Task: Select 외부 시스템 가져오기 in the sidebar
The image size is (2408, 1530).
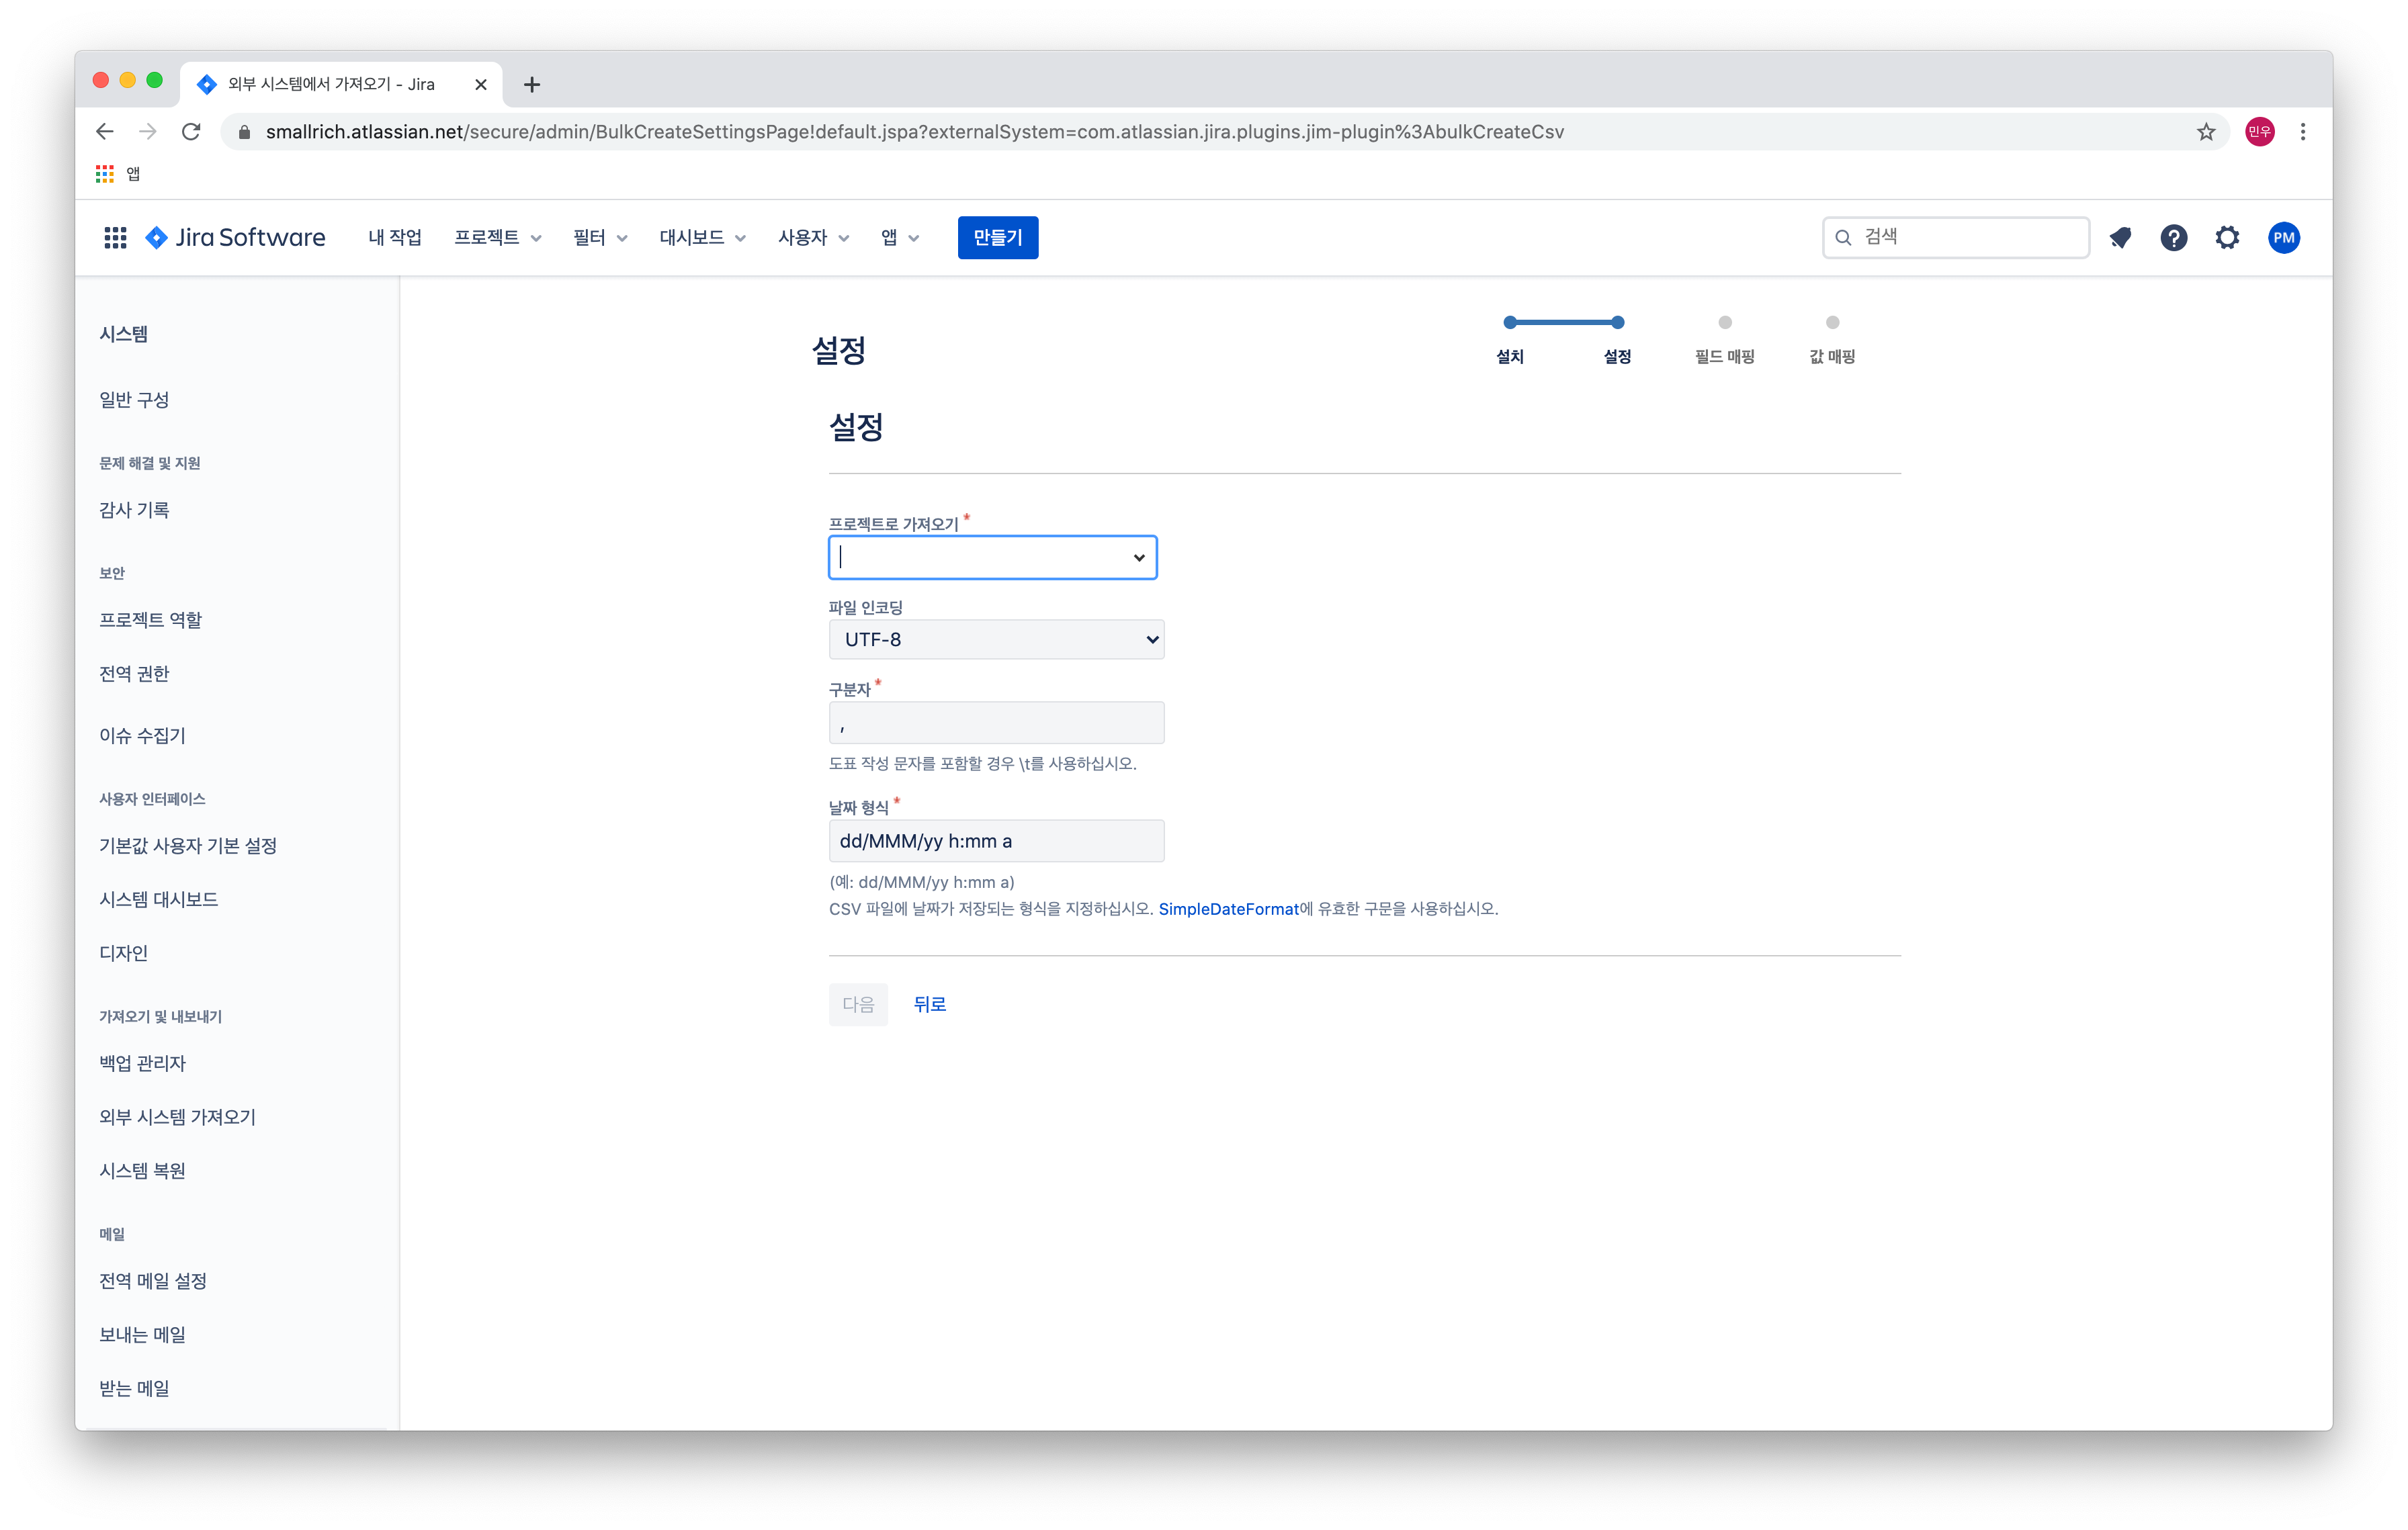Action: 177,1116
